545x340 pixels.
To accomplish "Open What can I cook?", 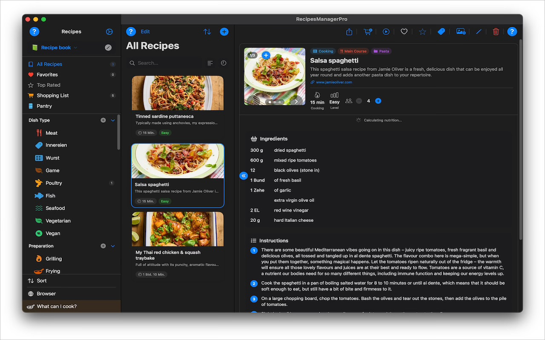I will pyautogui.click(x=72, y=306).
